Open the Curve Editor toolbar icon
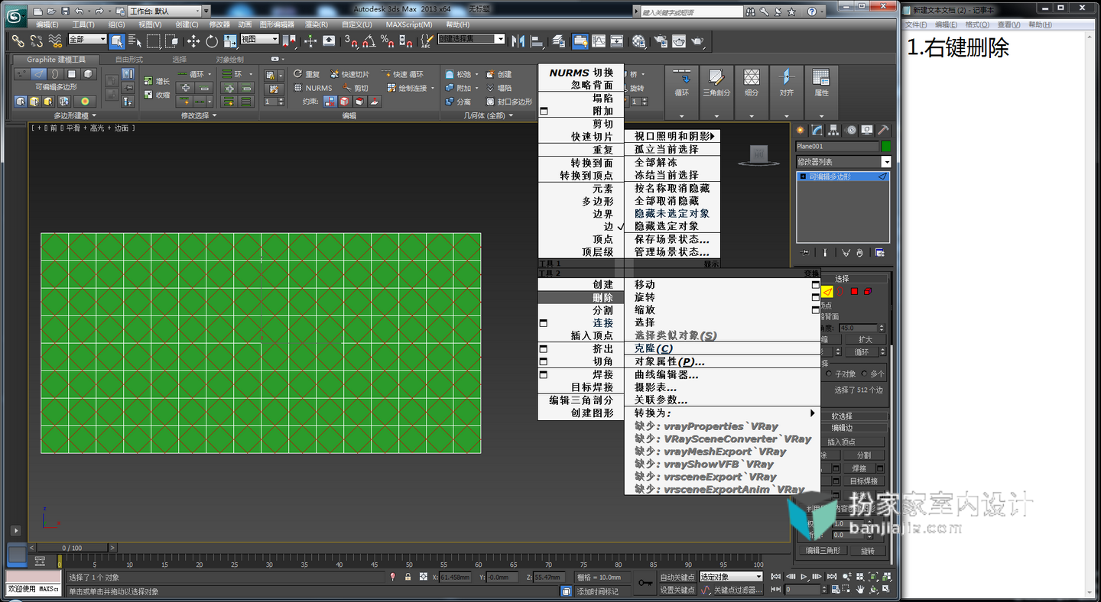This screenshot has height=602, width=1101. (599, 40)
